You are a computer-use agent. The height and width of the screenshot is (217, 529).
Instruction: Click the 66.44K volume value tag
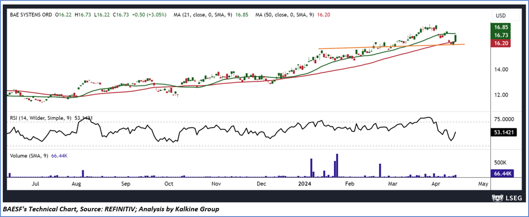[502, 174]
